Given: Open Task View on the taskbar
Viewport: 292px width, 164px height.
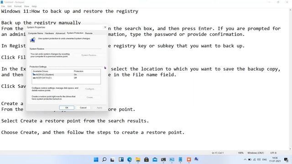Looking at the screenshot, I should [112, 159].
